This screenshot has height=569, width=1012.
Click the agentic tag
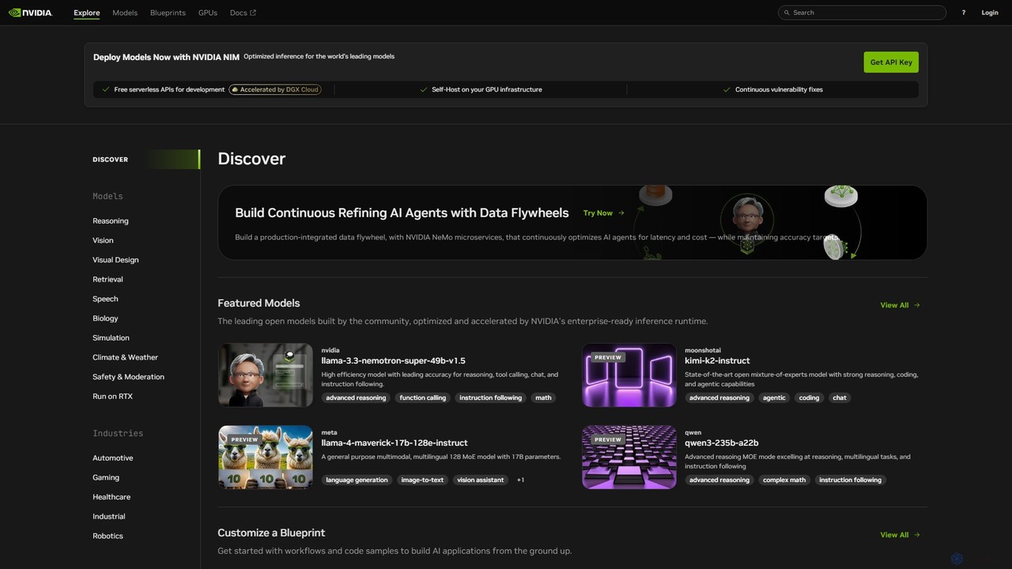(x=774, y=398)
